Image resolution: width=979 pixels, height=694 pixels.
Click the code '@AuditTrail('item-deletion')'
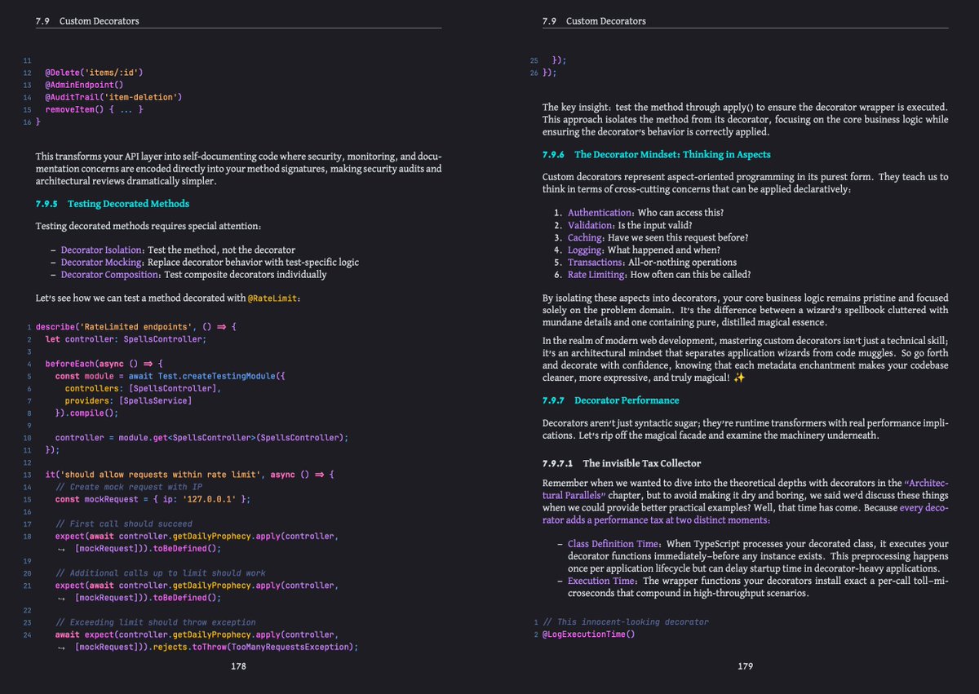point(113,97)
